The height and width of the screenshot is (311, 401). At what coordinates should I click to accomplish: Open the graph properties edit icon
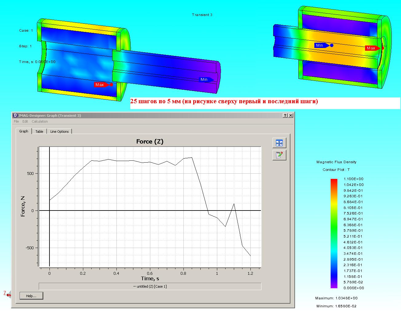pos(279,155)
